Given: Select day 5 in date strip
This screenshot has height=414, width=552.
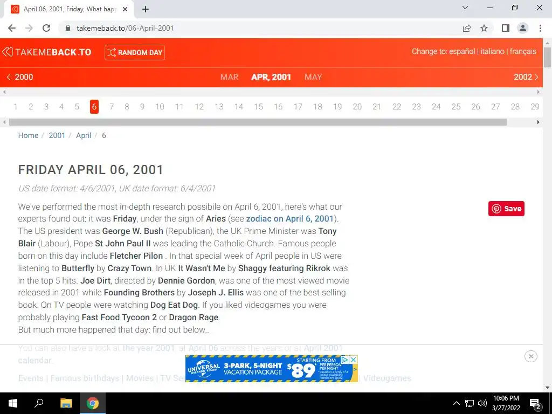Looking at the screenshot, I should 77,107.
